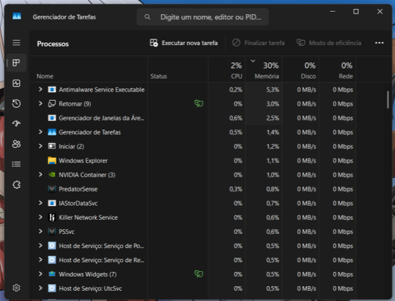
Task: Expand the Host de Serviço: UtcSvc row
Action: coord(41,288)
